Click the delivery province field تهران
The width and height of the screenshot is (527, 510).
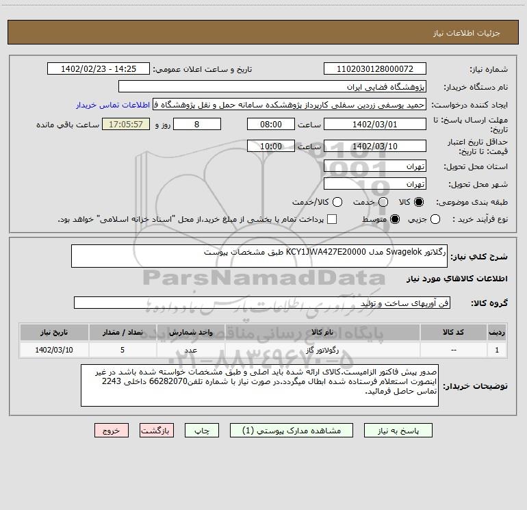(x=375, y=166)
